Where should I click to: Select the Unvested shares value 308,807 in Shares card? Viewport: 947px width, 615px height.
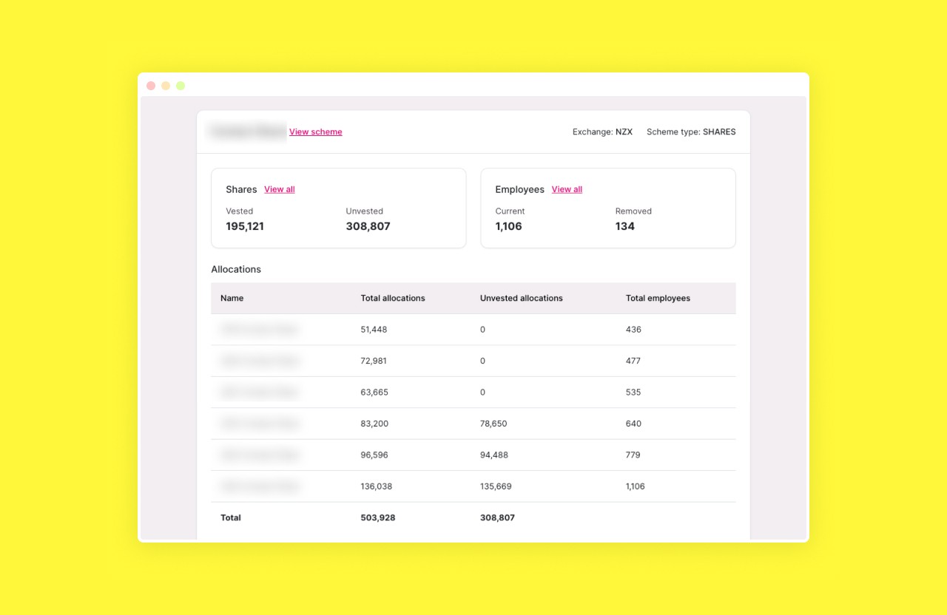(368, 226)
